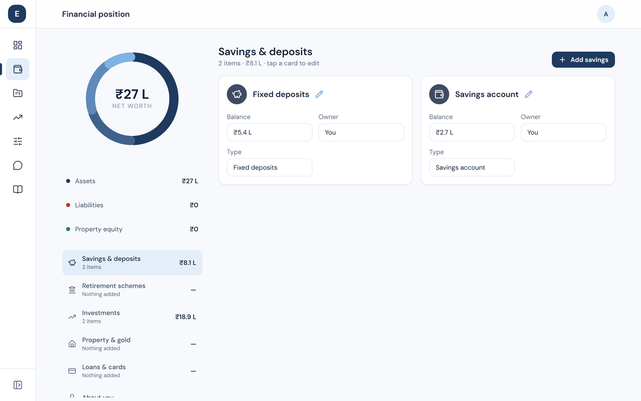Click the piggy bank icon on Fixed deposits card
Viewport: 641px width, 401px height.
tap(237, 94)
